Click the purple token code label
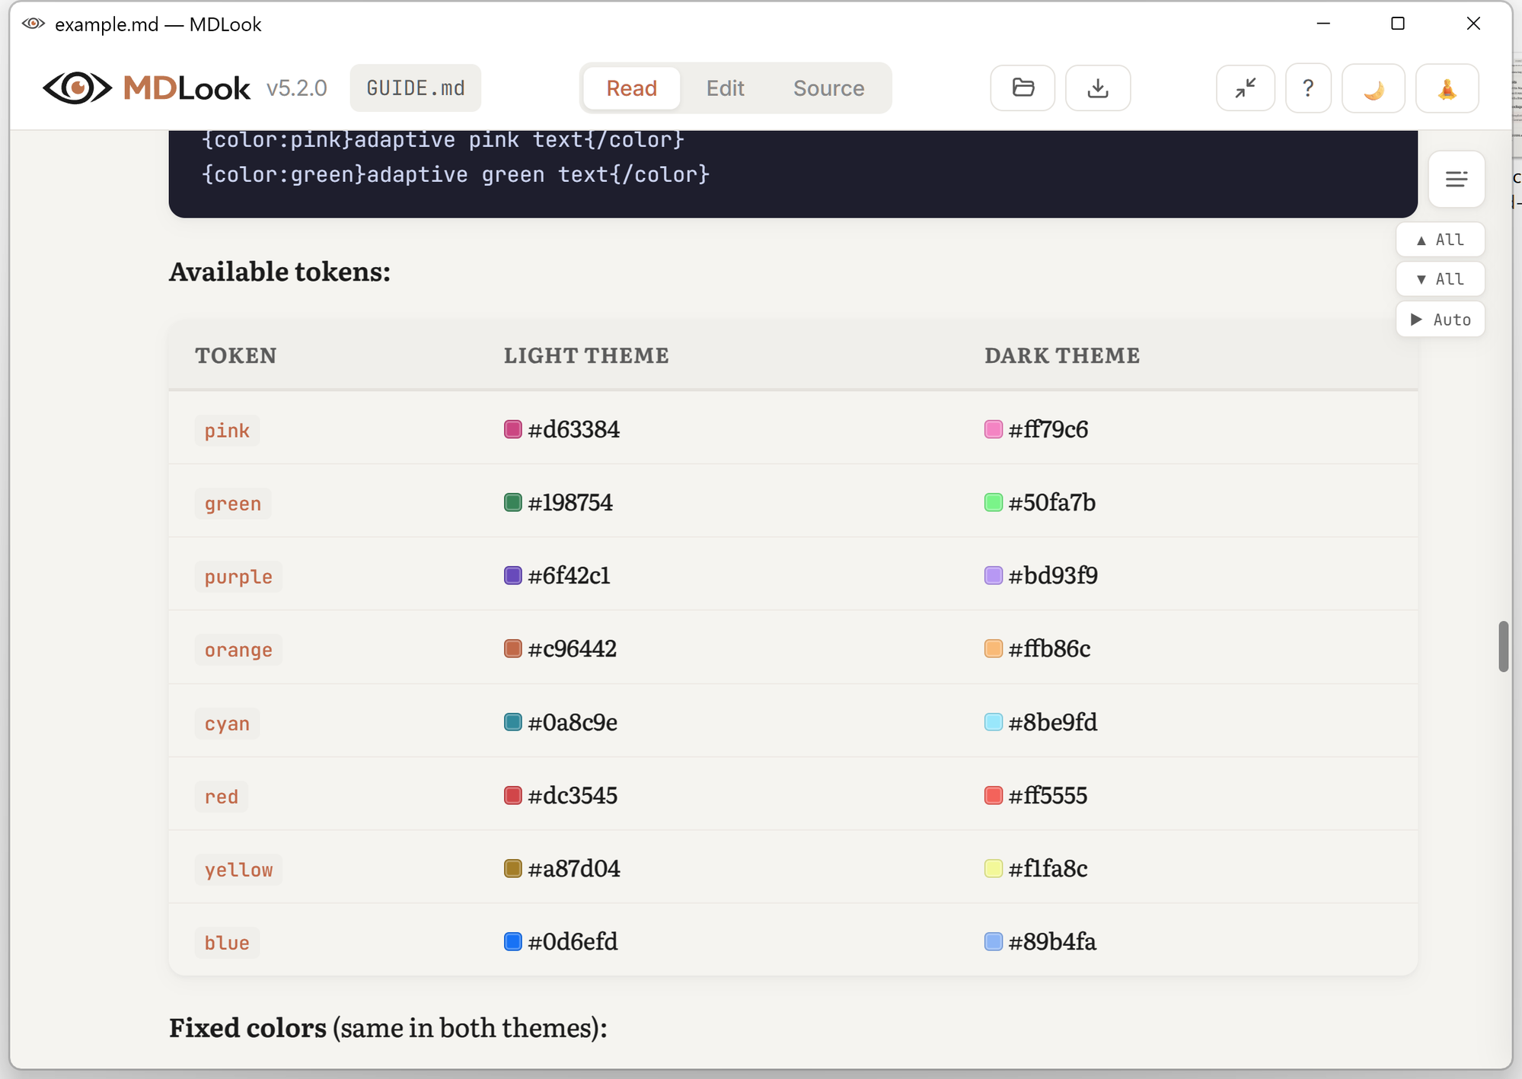 click(238, 577)
